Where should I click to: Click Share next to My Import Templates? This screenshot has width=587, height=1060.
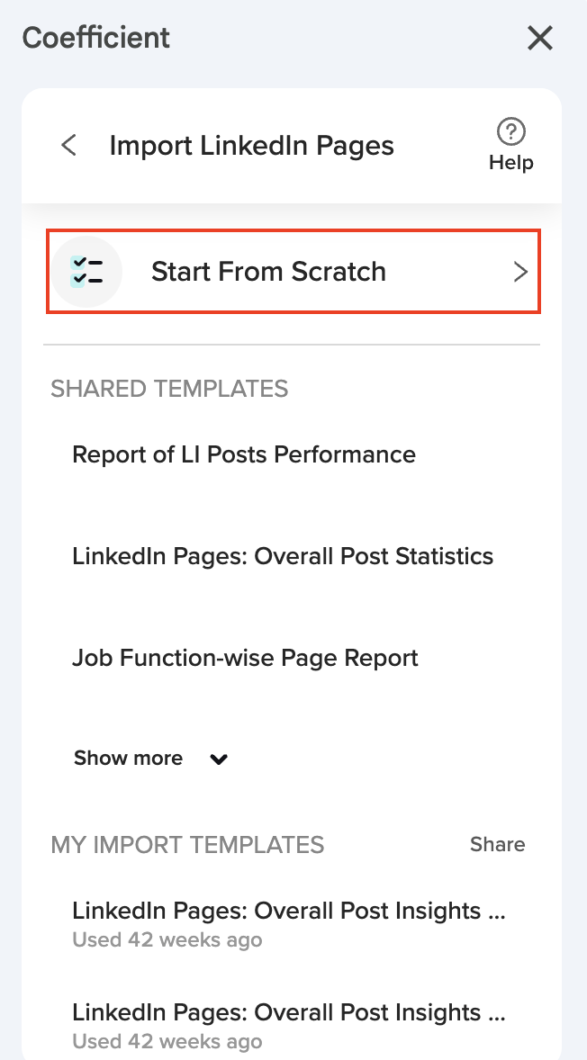497,844
